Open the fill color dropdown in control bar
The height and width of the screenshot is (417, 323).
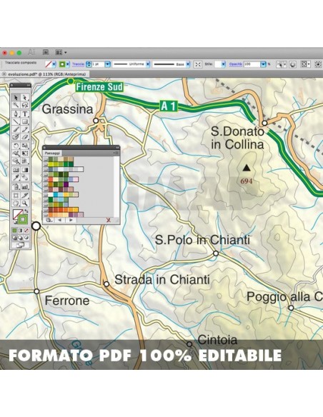click(54, 64)
